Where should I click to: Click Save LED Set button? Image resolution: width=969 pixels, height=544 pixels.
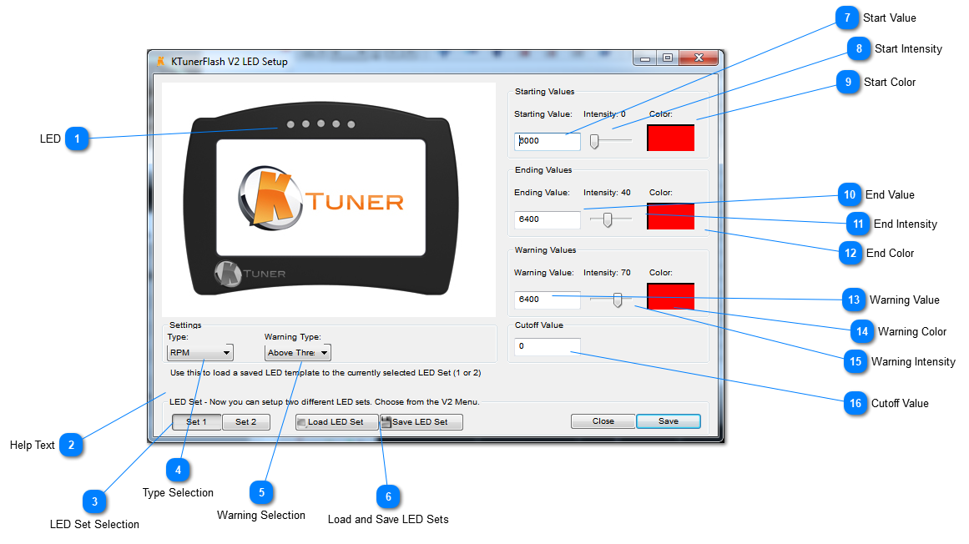[x=421, y=421]
